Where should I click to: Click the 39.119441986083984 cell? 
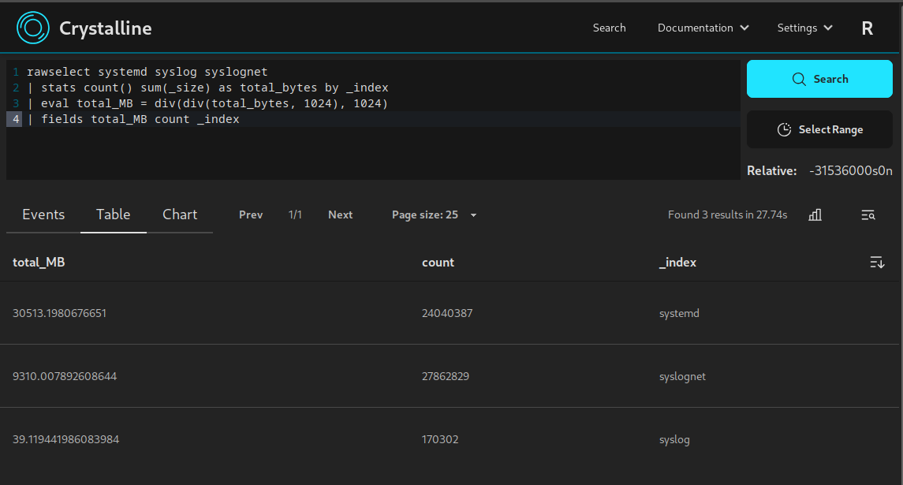65,439
